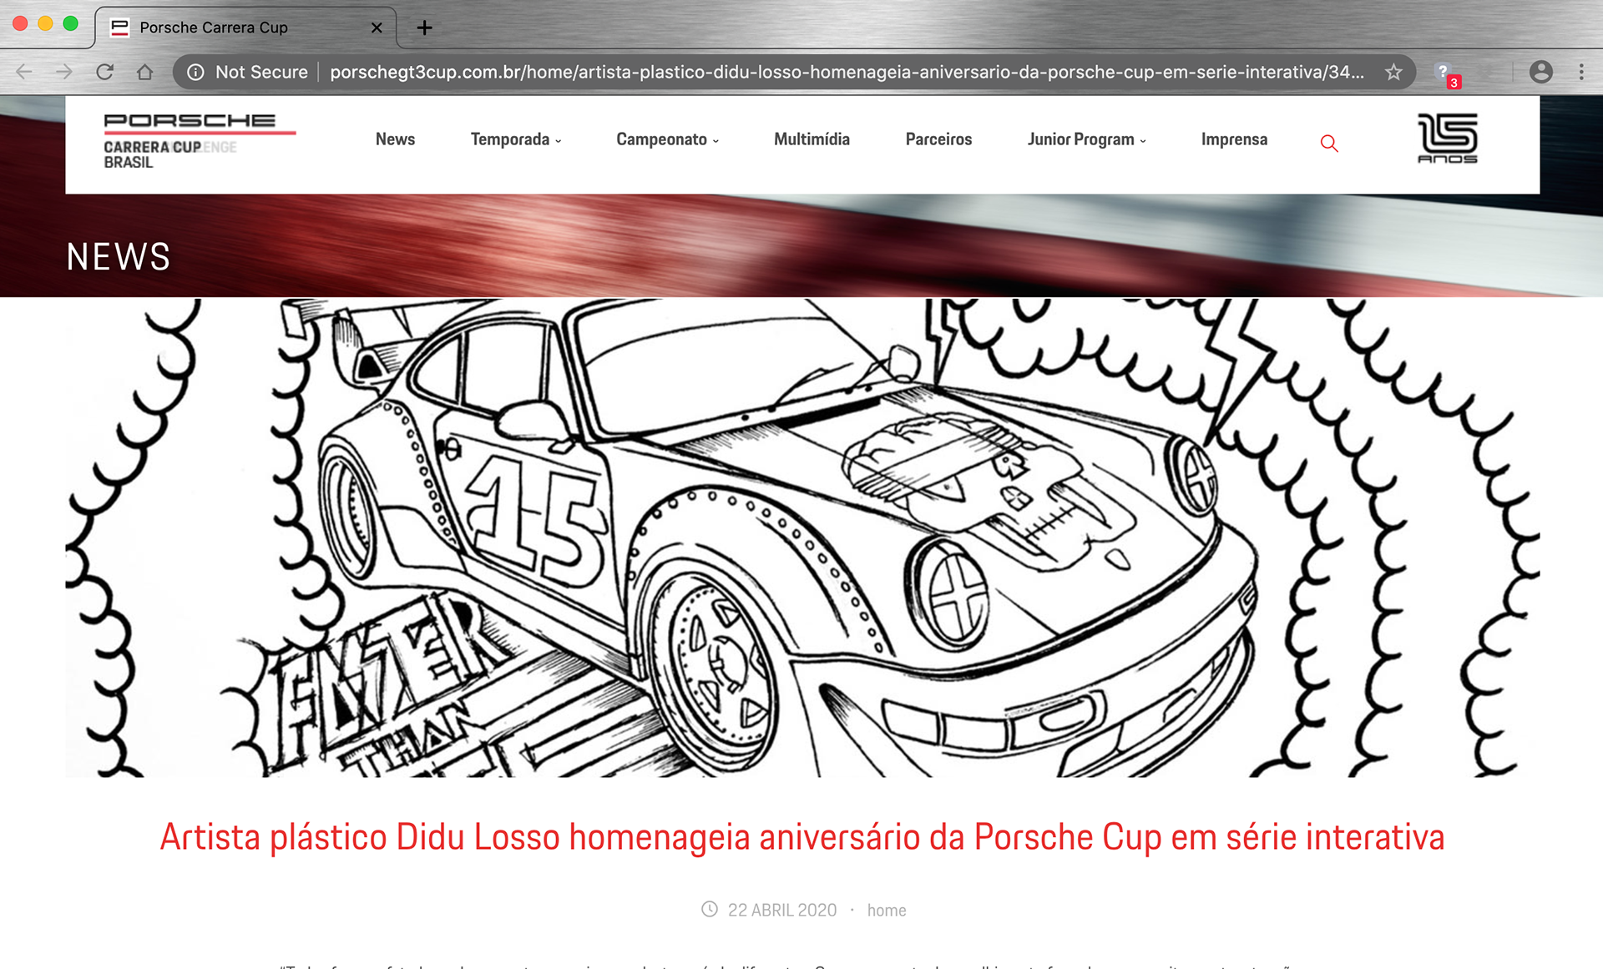Bookmark the page with the star icon
Viewport: 1603px width, 969px height.
coord(1393,73)
